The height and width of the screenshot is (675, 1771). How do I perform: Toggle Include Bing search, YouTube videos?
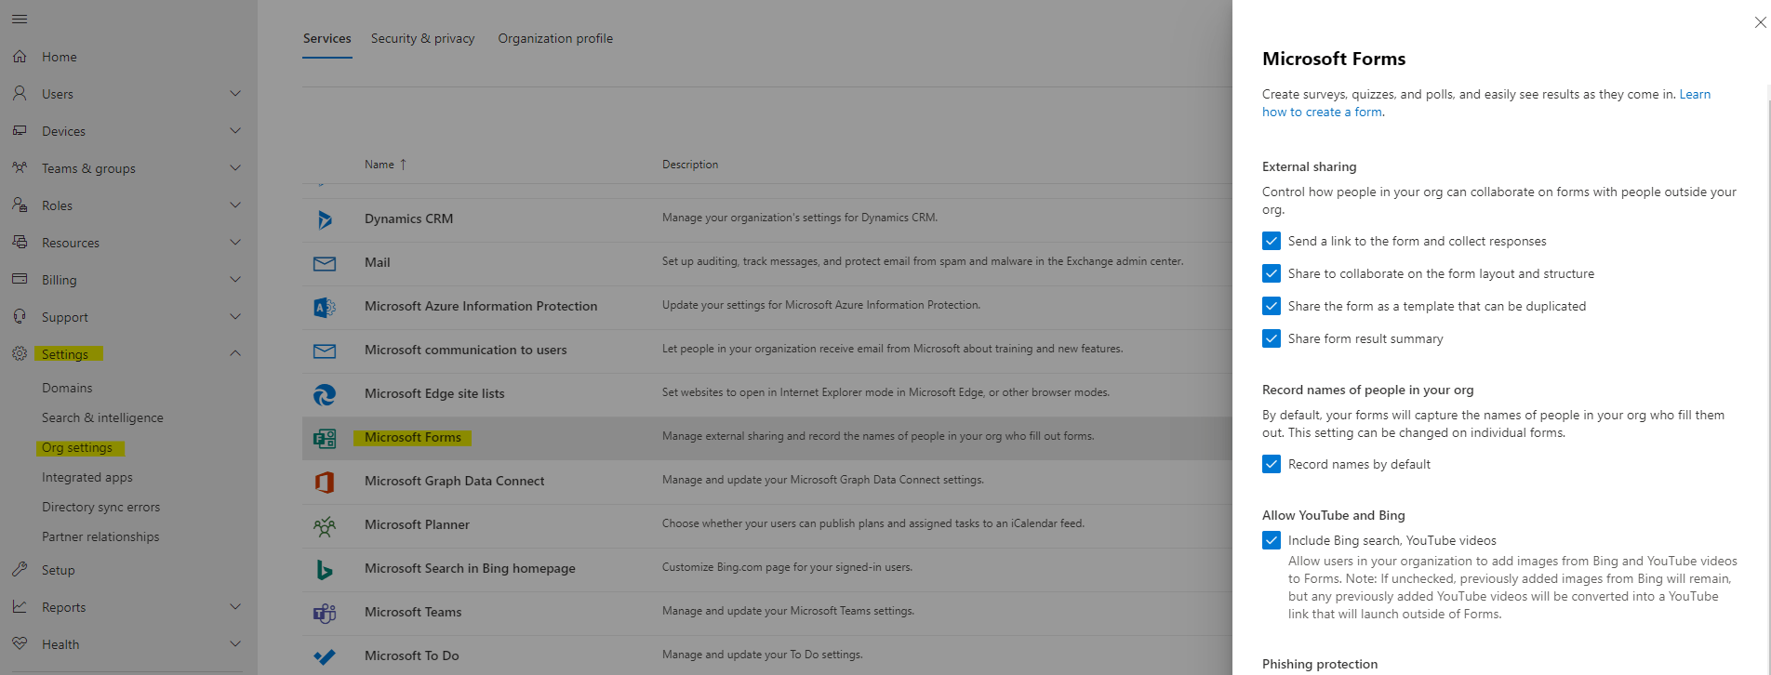[1272, 540]
